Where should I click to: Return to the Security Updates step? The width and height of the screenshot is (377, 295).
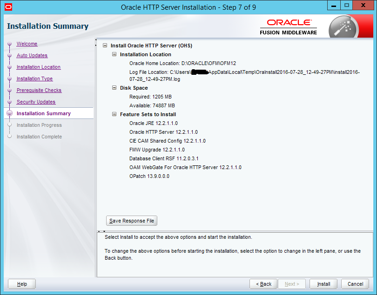click(36, 102)
